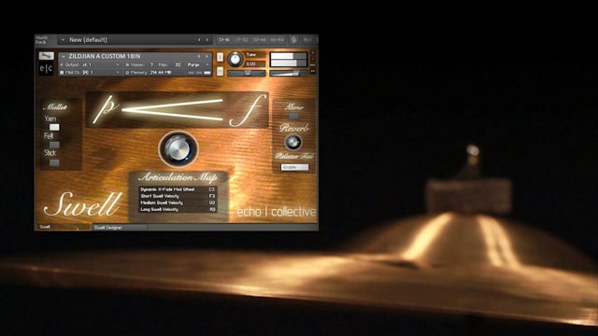Switch to rack page 49-64

[278, 39]
